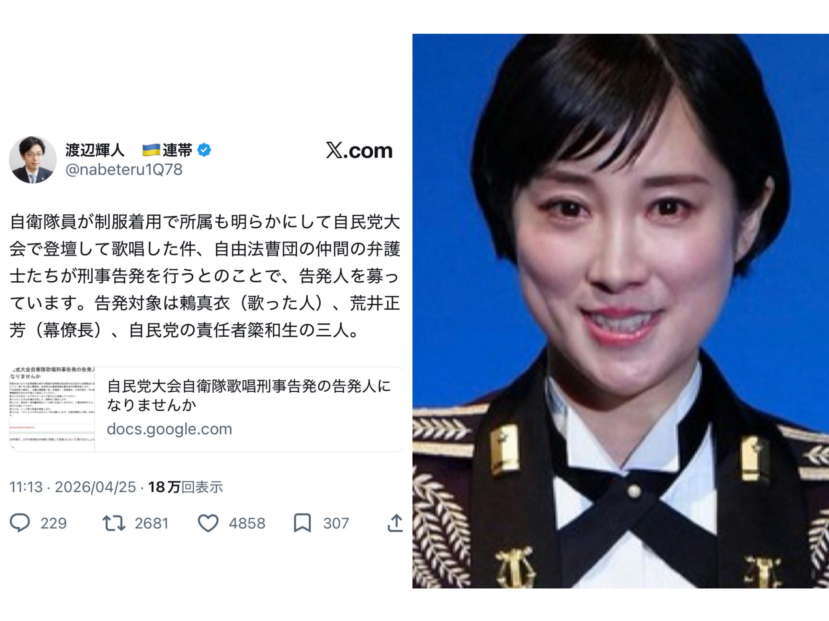Click the 11:13 · 2026/04/25 timestamp
This screenshot has width=829, height=621.
coord(73,487)
